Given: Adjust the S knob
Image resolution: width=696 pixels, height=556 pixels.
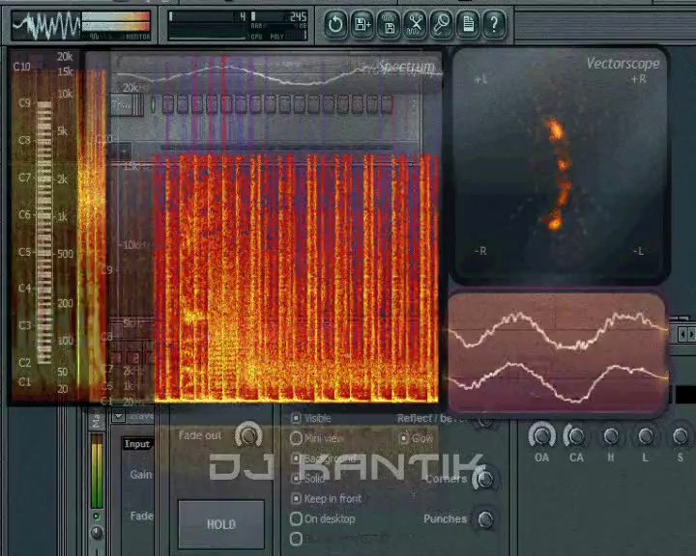Looking at the screenshot, I should (680, 436).
